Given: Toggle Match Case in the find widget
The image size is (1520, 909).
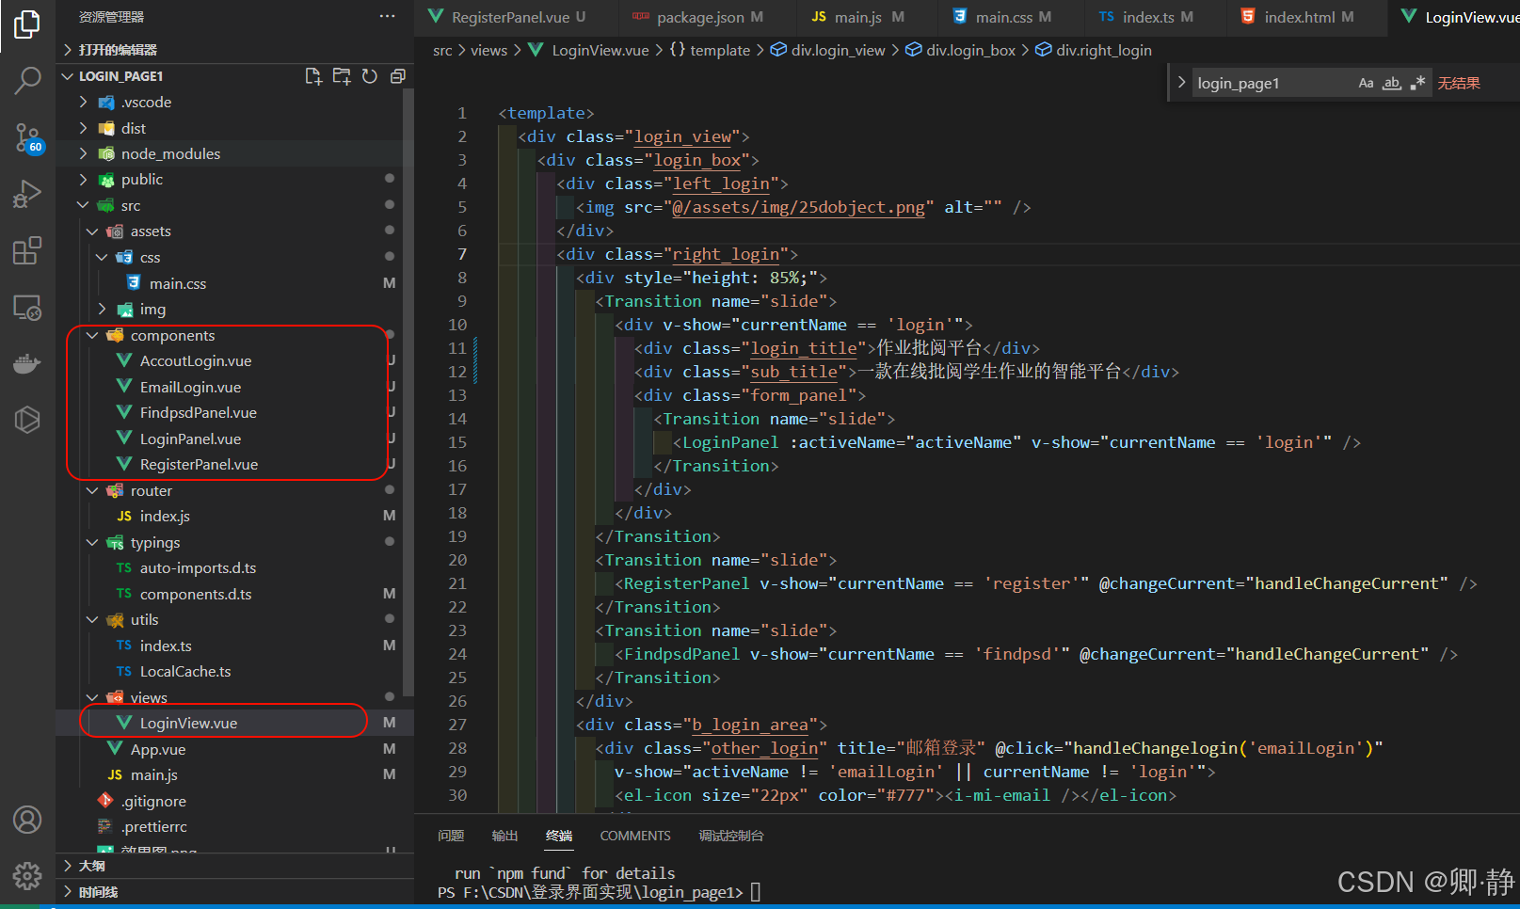Looking at the screenshot, I should tap(1366, 83).
